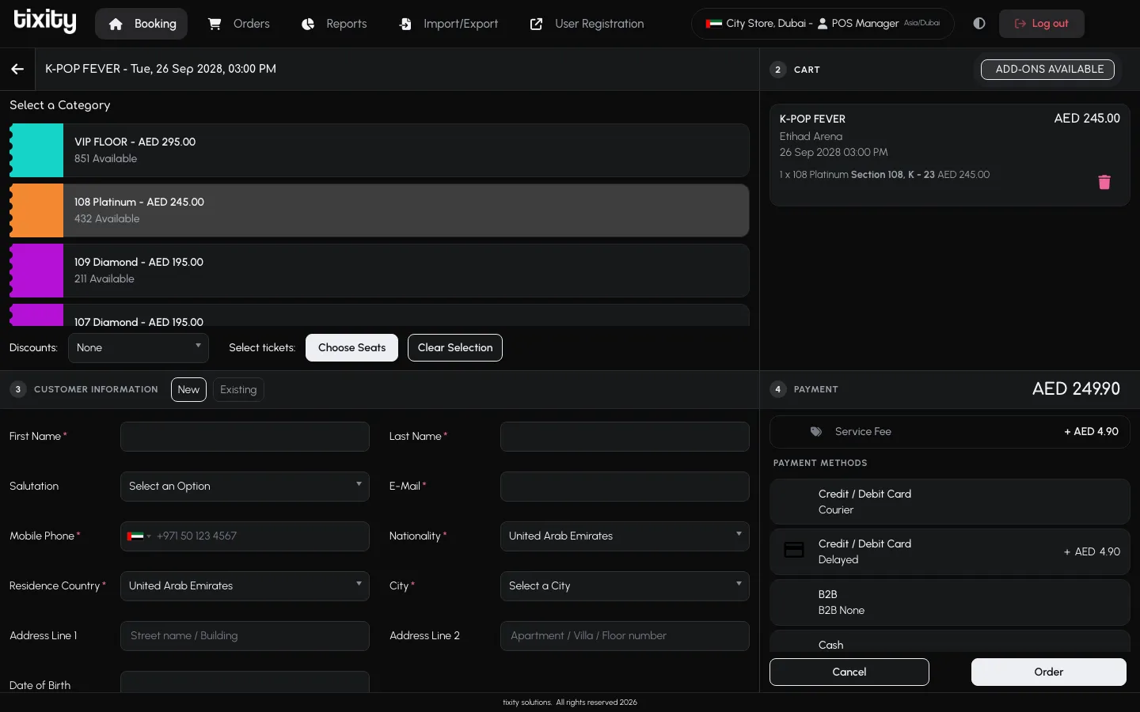
Task: Click the tixity logo
Action: pos(45,21)
